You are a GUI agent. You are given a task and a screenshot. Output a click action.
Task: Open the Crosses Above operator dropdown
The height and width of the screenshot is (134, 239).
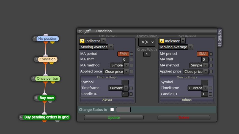[147, 42]
